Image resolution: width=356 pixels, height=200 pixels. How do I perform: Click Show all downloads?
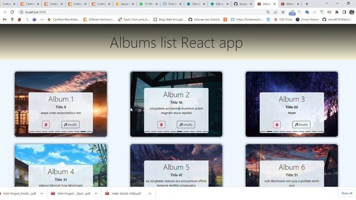click(x=347, y=193)
